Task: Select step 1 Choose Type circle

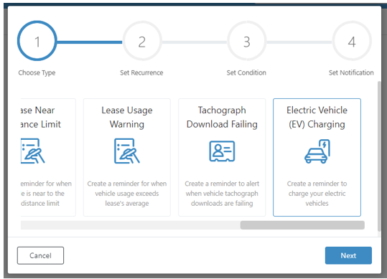Action: [x=37, y=41]
